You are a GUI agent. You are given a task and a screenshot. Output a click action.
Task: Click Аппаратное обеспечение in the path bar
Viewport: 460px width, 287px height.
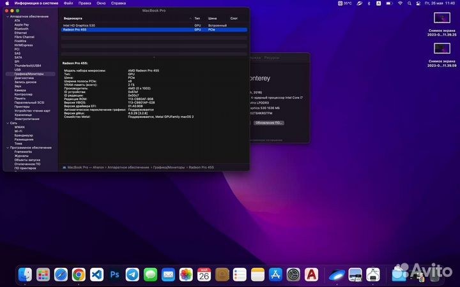[128, 168]
